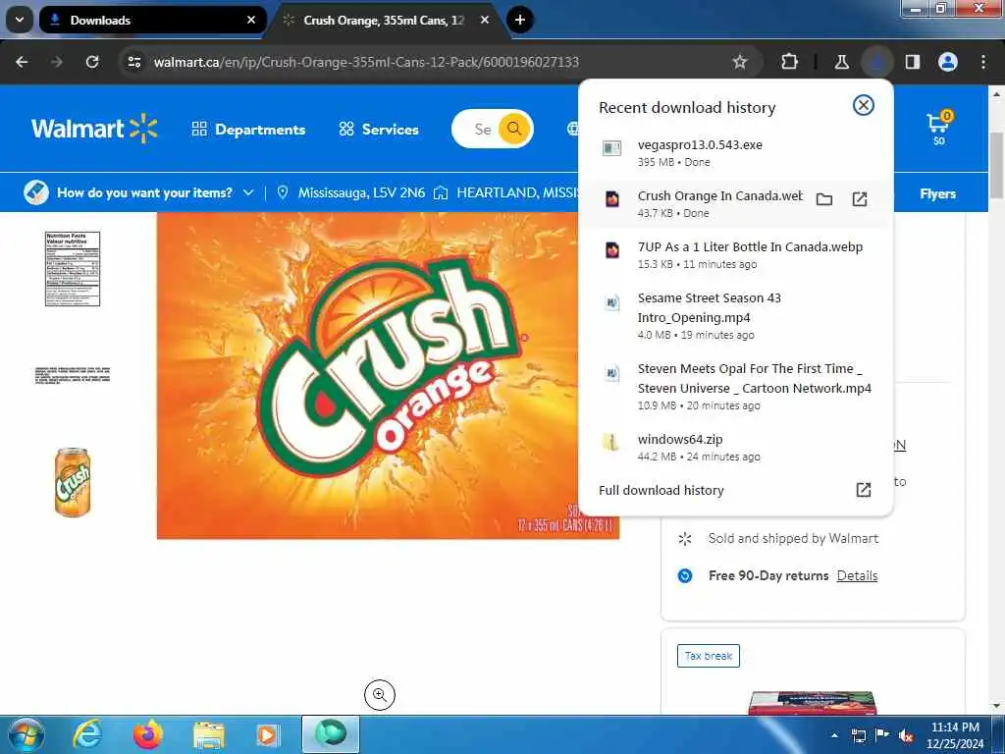Select the nutrition facts thumbnail

pyautogui.click(x=73, y=269)
